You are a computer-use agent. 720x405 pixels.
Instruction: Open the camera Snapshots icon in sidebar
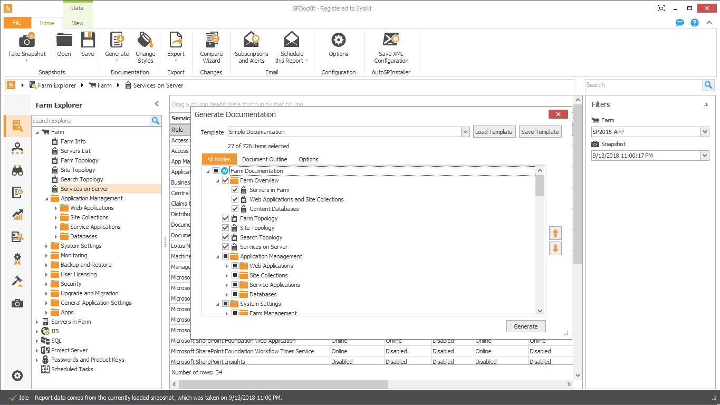click(x=17, y=303)
